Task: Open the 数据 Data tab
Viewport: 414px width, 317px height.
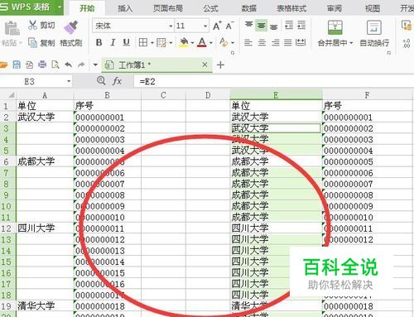Action: click(x=249, y=8)
